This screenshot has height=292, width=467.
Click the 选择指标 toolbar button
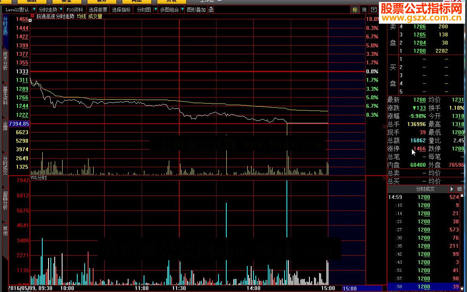point(121,10)
